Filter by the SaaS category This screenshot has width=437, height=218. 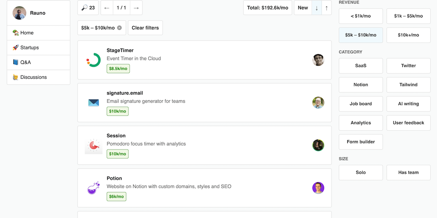pos(361,66)
